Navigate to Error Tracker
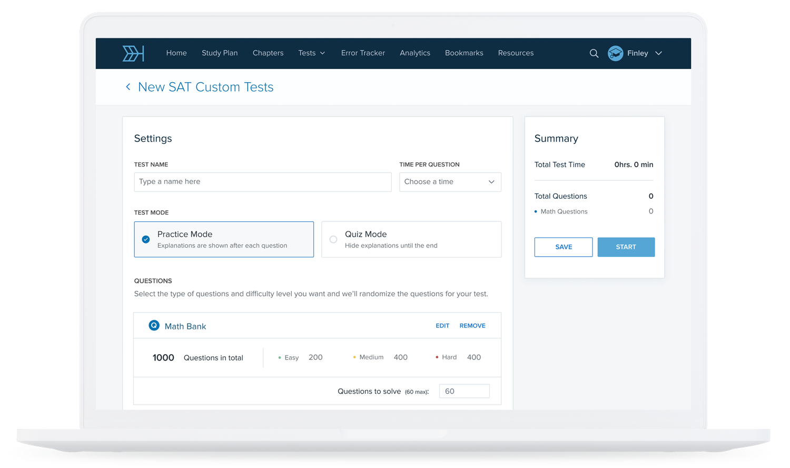This screenshot has height=468, width=790. pyautogui.click(x=363, y=53)
